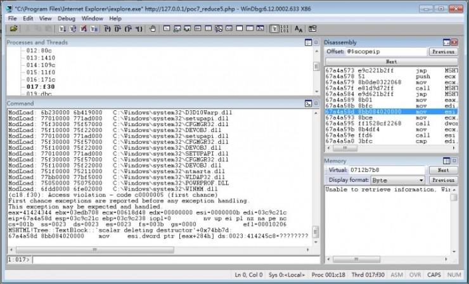Click the Next button in Memory panel
The width and height of the screenshot is (469, 284).
tap(443, 170)
